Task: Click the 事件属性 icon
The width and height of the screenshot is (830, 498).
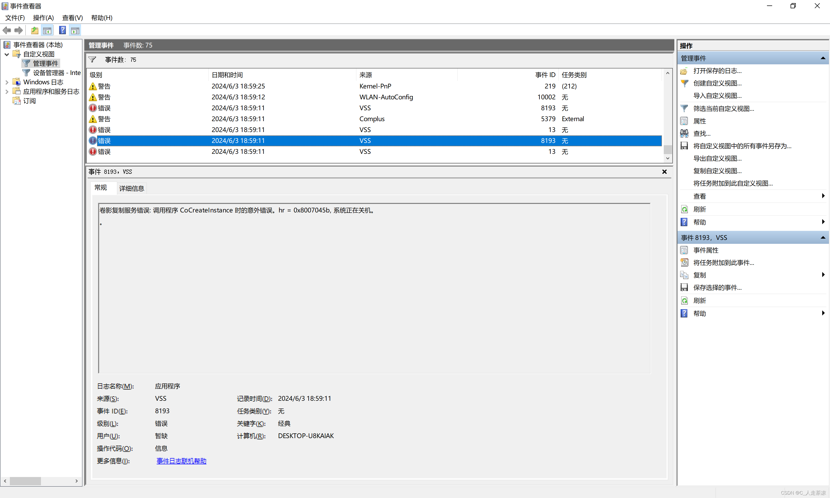Action: click(684, 250)
